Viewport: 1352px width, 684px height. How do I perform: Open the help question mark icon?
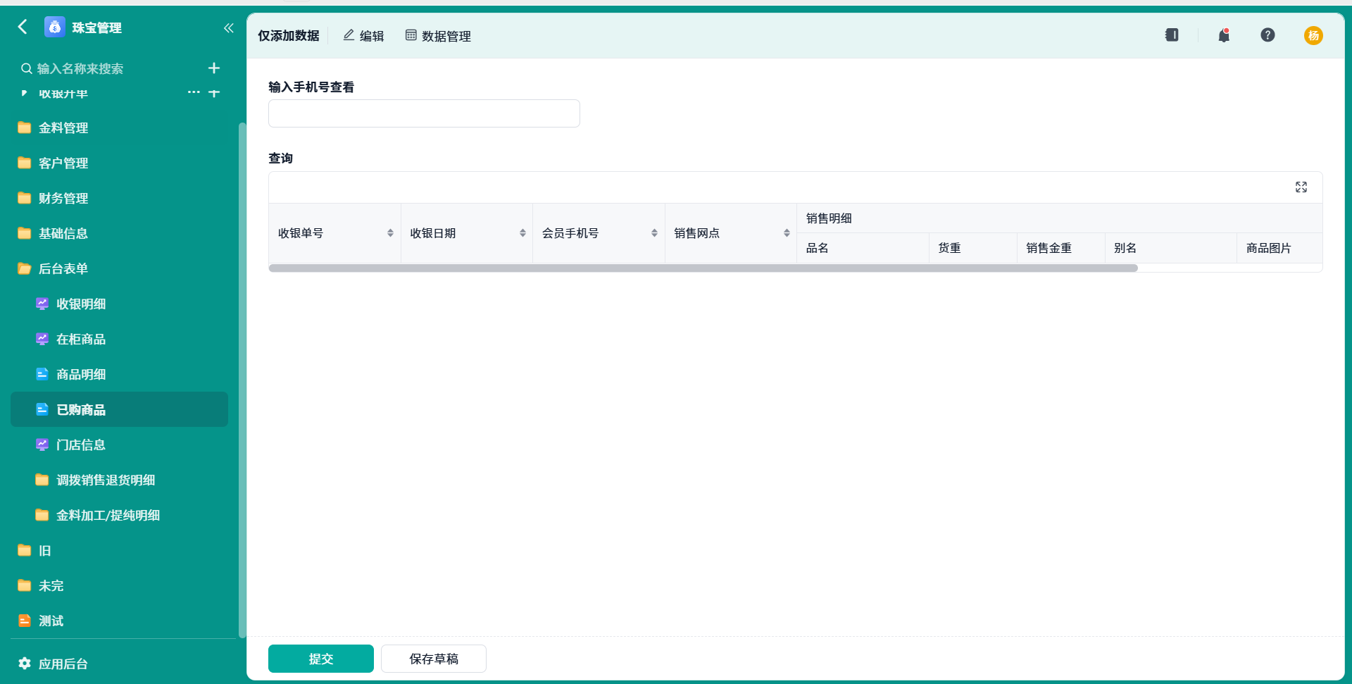tap(1267, 35)
